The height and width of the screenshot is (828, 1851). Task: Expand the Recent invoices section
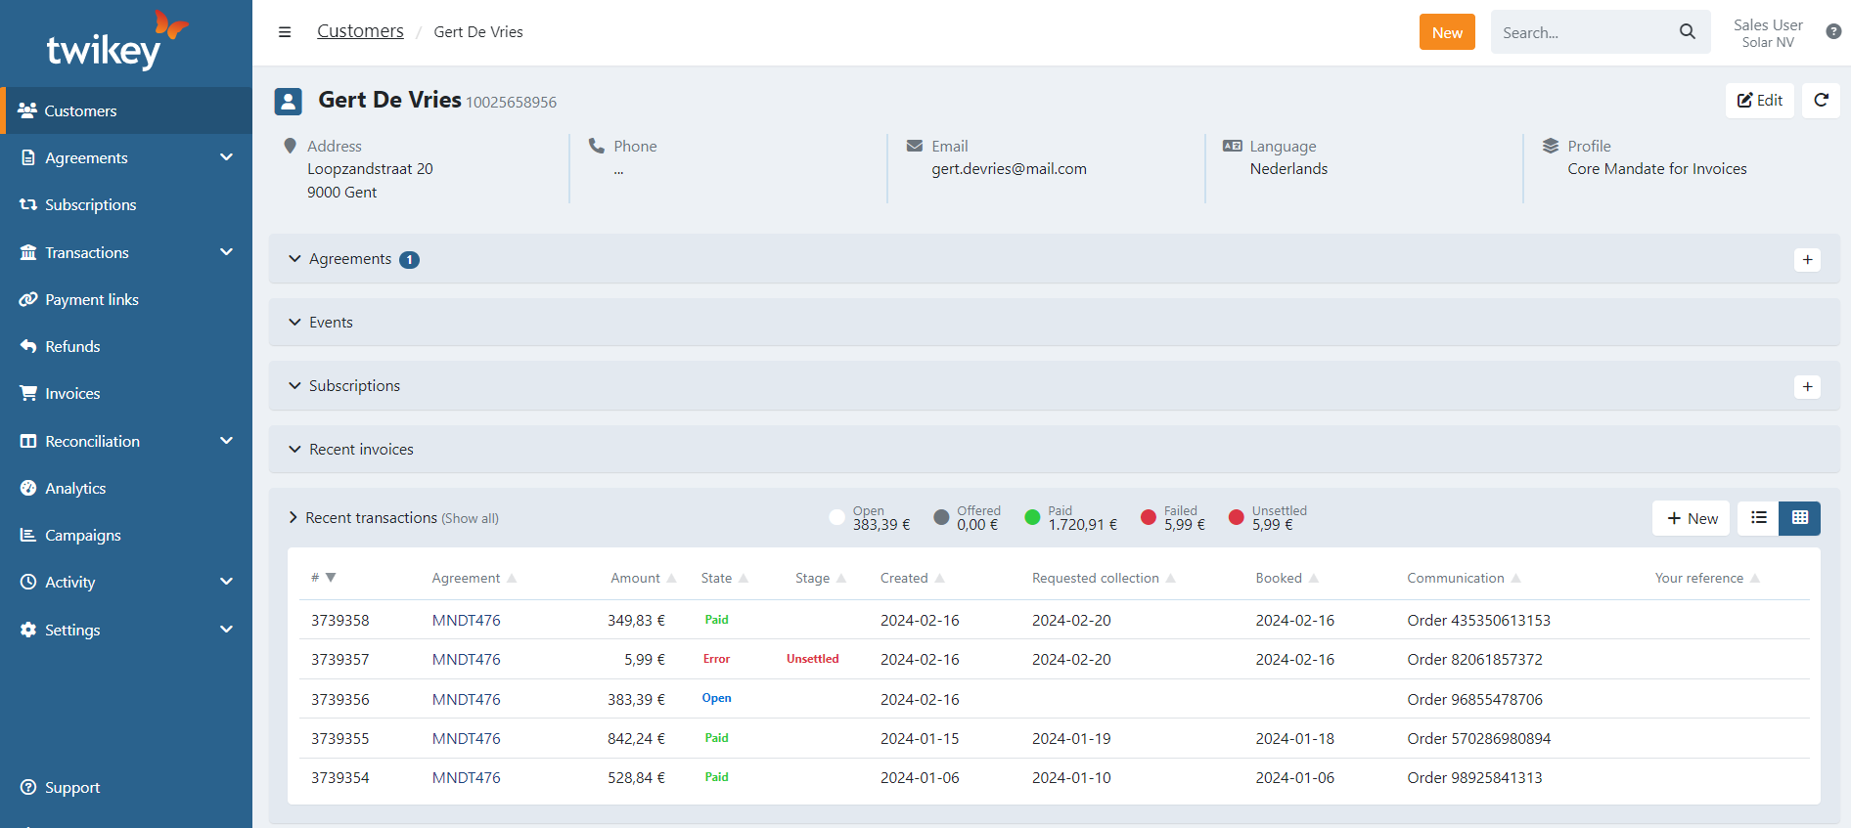click(361, 450)
